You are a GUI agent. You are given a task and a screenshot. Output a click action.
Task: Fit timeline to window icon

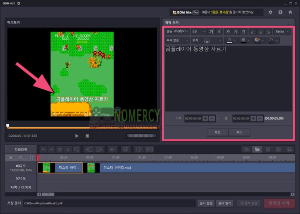point(31,158)
